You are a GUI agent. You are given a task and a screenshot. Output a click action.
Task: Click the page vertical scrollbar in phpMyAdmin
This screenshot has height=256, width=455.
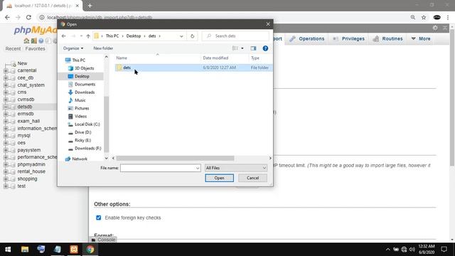pyautogui.click(x=452, y=97)
